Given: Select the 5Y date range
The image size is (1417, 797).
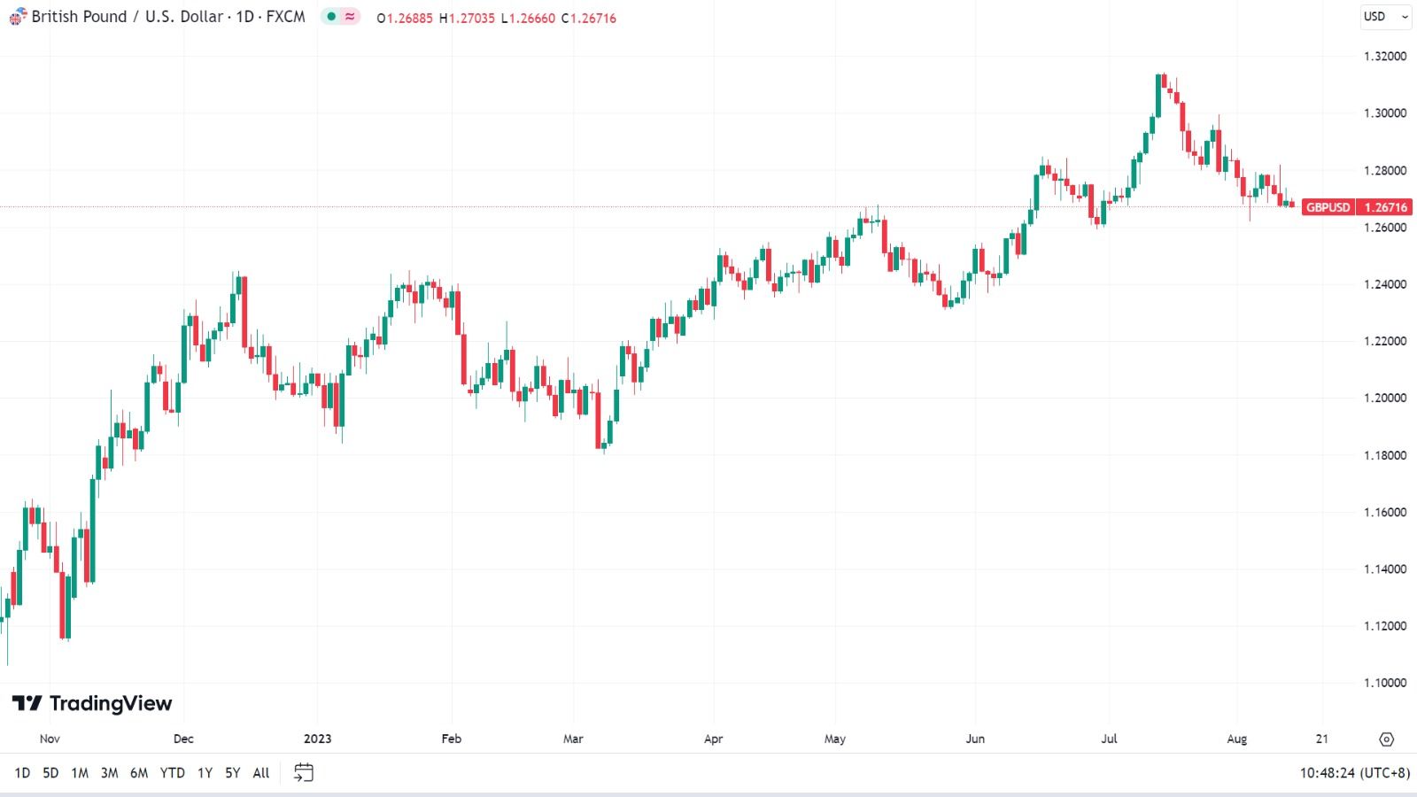Looking at the screenshot, I should [232, 773].
